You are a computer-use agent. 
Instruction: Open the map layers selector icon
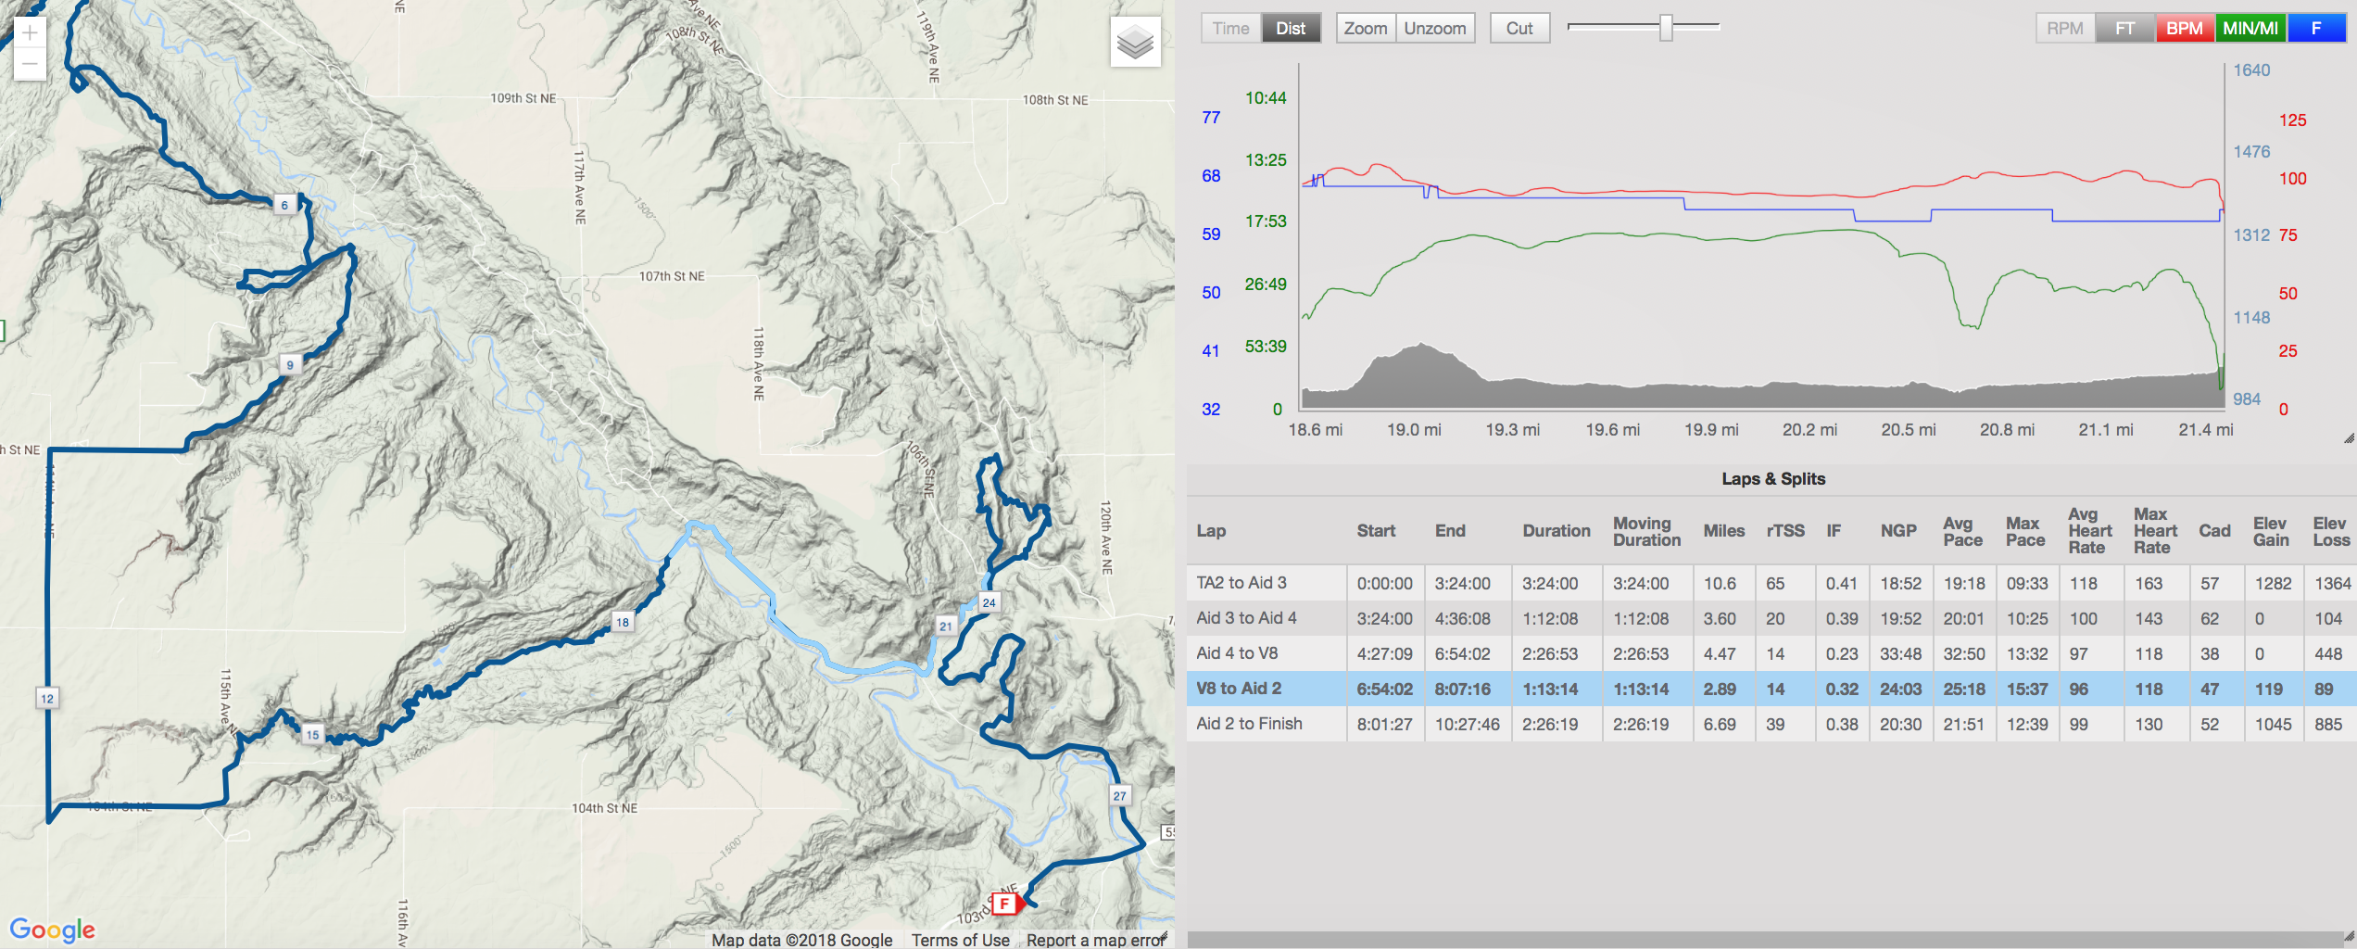1135,42
